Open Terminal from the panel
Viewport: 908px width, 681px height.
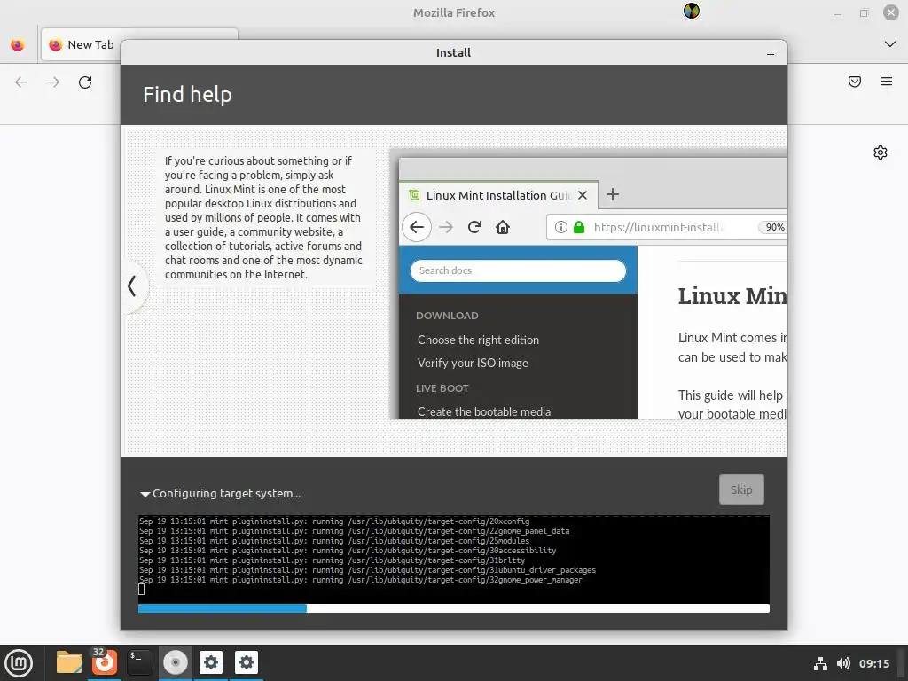(139, 662)
